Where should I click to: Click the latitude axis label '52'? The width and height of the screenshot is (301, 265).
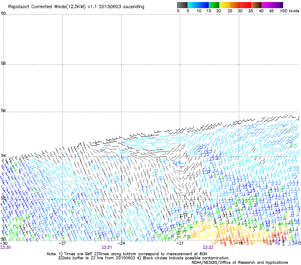point(3,198)
